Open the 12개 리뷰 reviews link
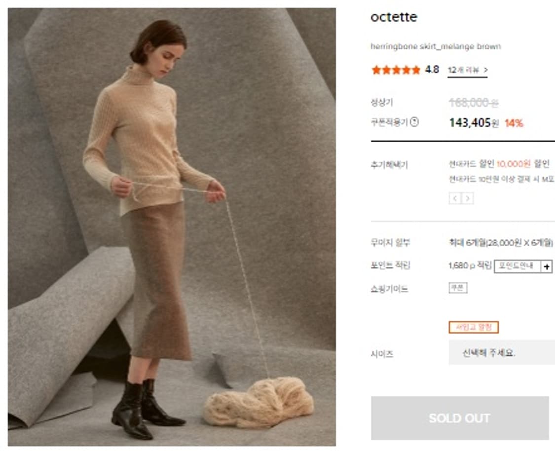Screen dimensions: 555x451 pos(467,70)
